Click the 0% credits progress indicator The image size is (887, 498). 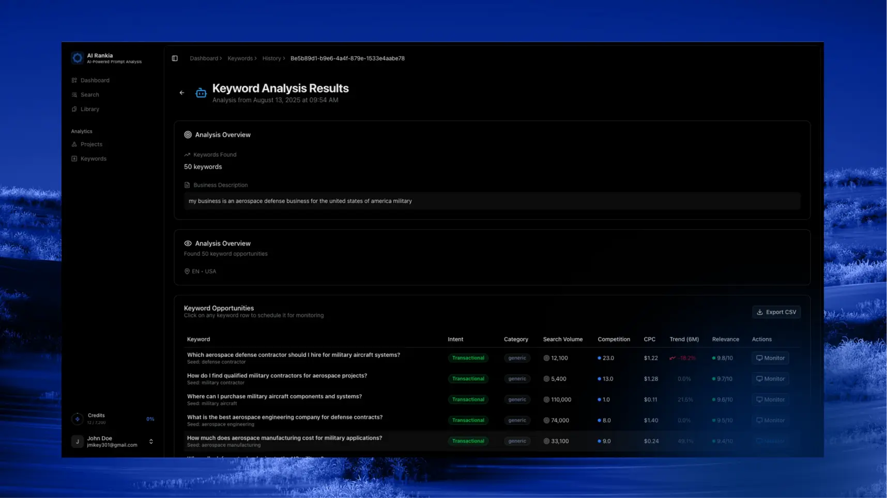[150, 419]
